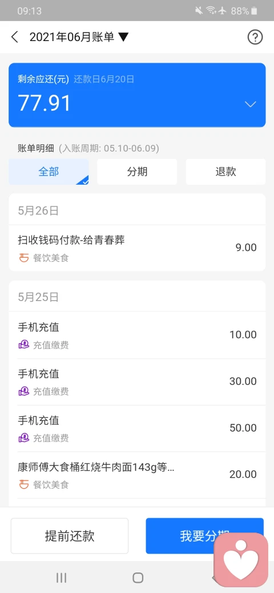Viewport: 274px width, 593px height.
Task: Tap the 我要分期 button
Action: [205, 536]
